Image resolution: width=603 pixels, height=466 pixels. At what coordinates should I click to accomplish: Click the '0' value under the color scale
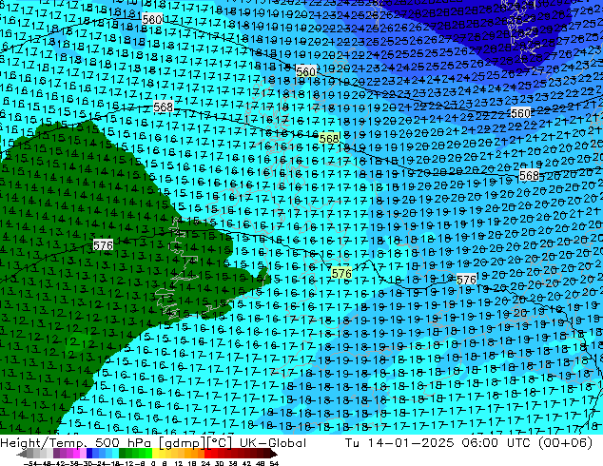[153, 464]
